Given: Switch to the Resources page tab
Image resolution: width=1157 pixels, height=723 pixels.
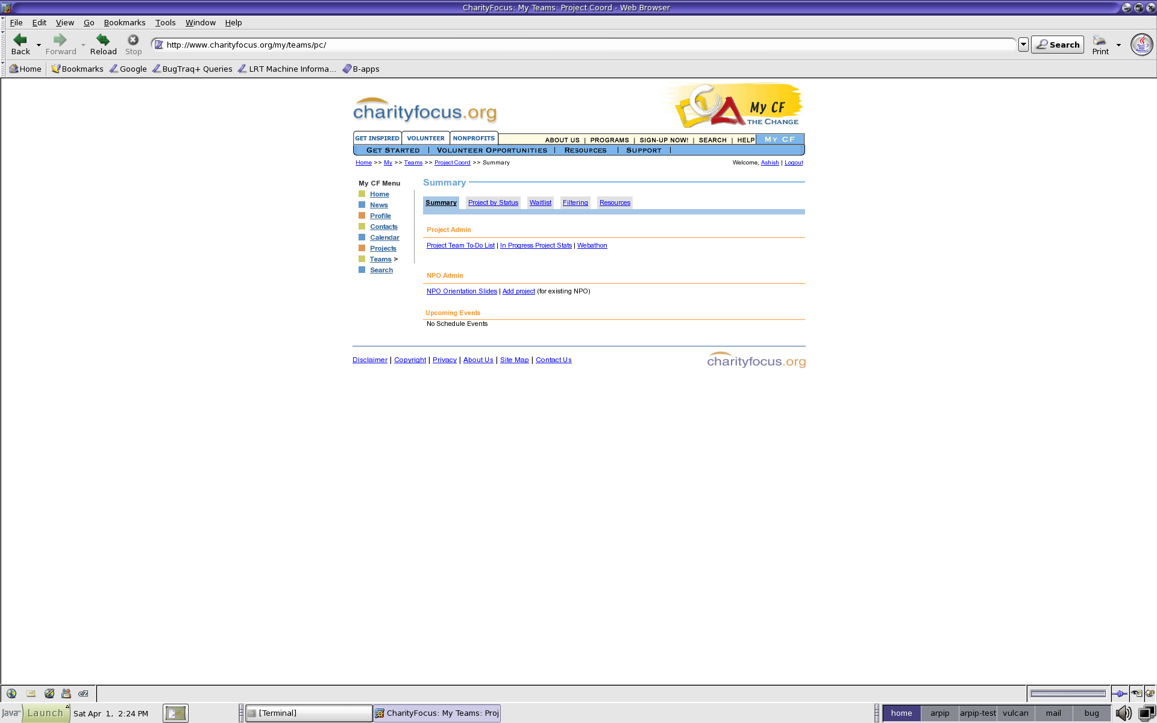Looking at the screenshot, I should [x=615, y=202].
